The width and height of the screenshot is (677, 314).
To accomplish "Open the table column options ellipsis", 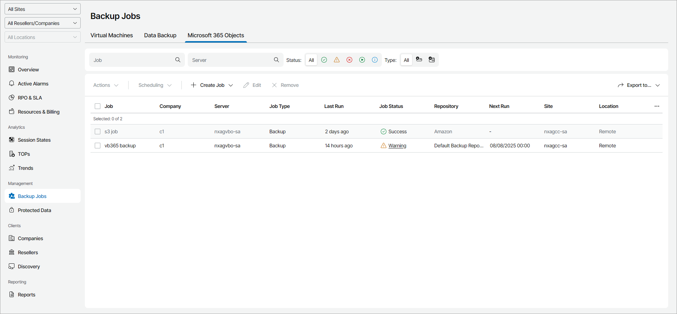I will click(657, 106).
